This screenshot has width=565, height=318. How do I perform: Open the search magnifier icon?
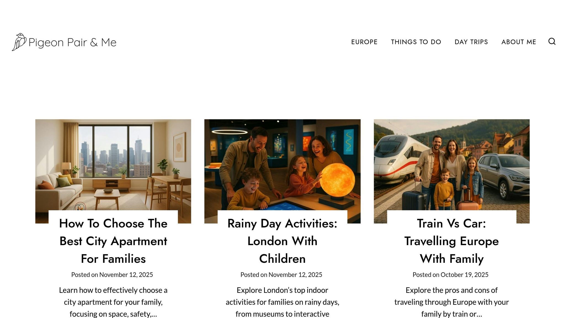(x=552, y=41)
